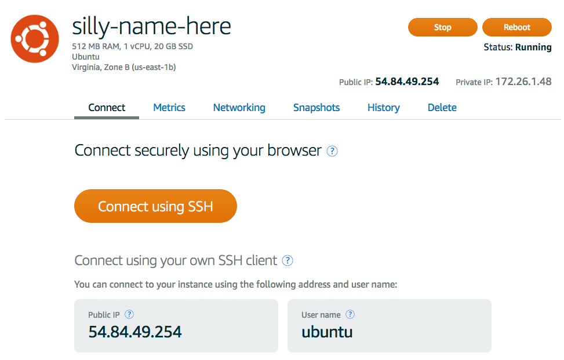The image size is (564, 360).
Task: Click 'Virginia, Zone B (us-east-1b)' text
Action: point(123,67)
